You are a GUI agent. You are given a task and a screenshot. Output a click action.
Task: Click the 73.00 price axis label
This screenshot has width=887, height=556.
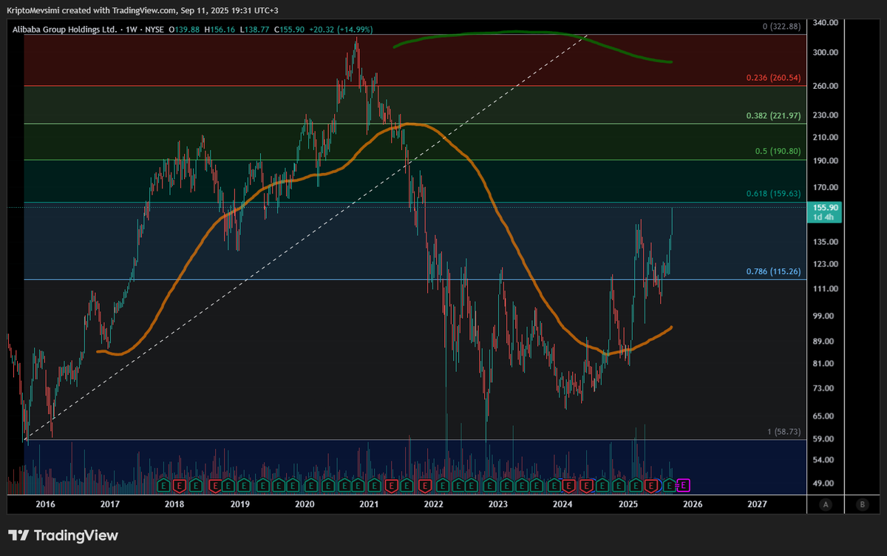[x=825, y=388]
